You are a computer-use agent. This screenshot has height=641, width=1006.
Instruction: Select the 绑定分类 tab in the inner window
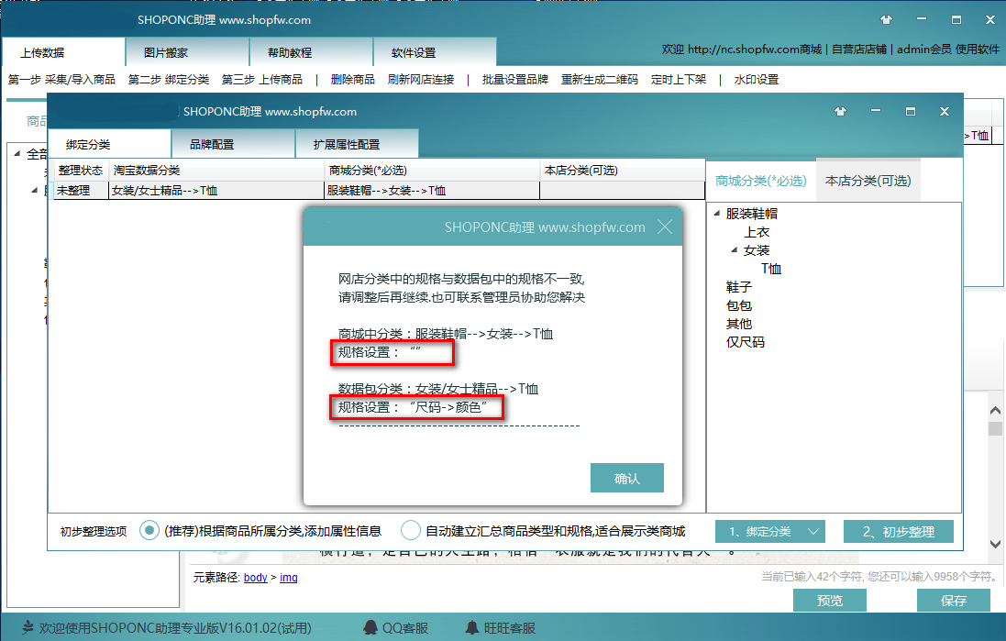tap(109, 144)
